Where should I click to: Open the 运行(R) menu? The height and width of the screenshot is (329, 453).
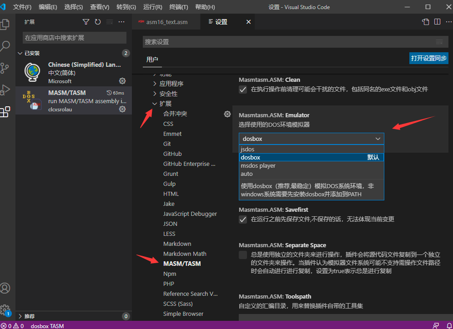[x=152, y=7]
